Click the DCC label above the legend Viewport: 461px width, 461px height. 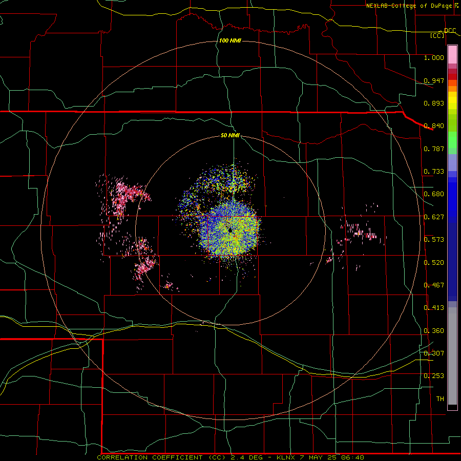[450, 31]
